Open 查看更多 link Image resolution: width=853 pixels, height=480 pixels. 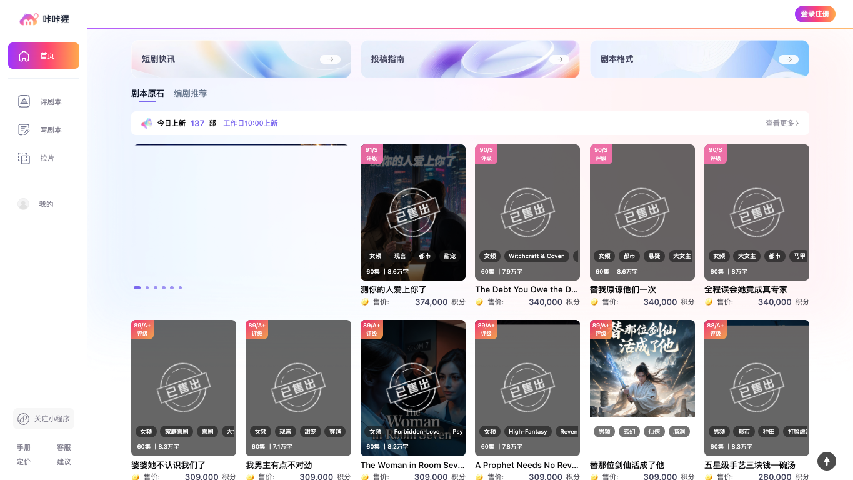pyautogui.click(x=782, y=123)
